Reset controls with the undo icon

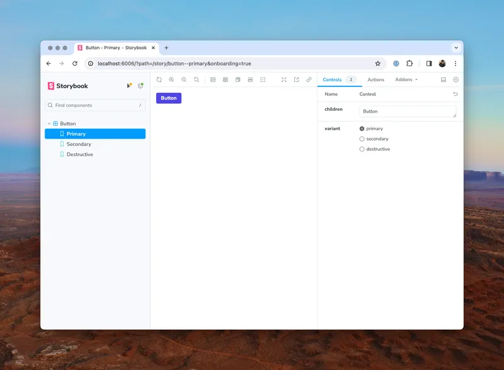455,94
